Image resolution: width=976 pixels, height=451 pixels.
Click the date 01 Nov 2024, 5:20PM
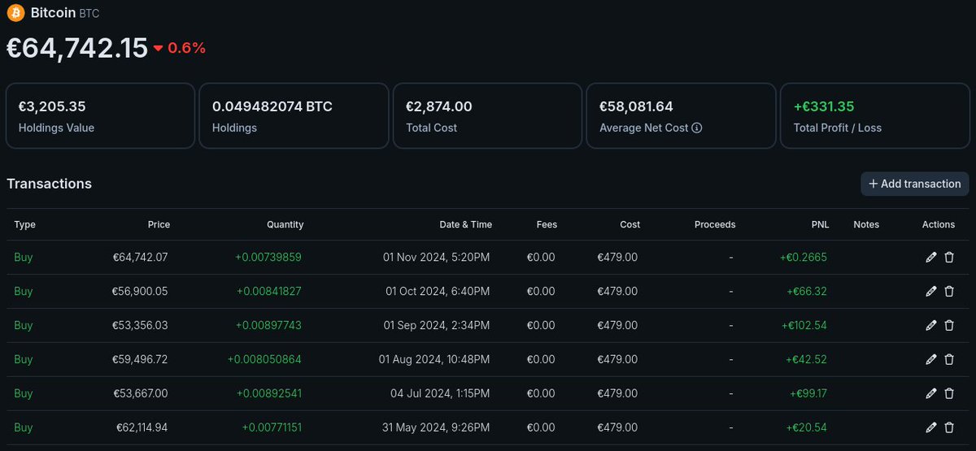point(437,258)
